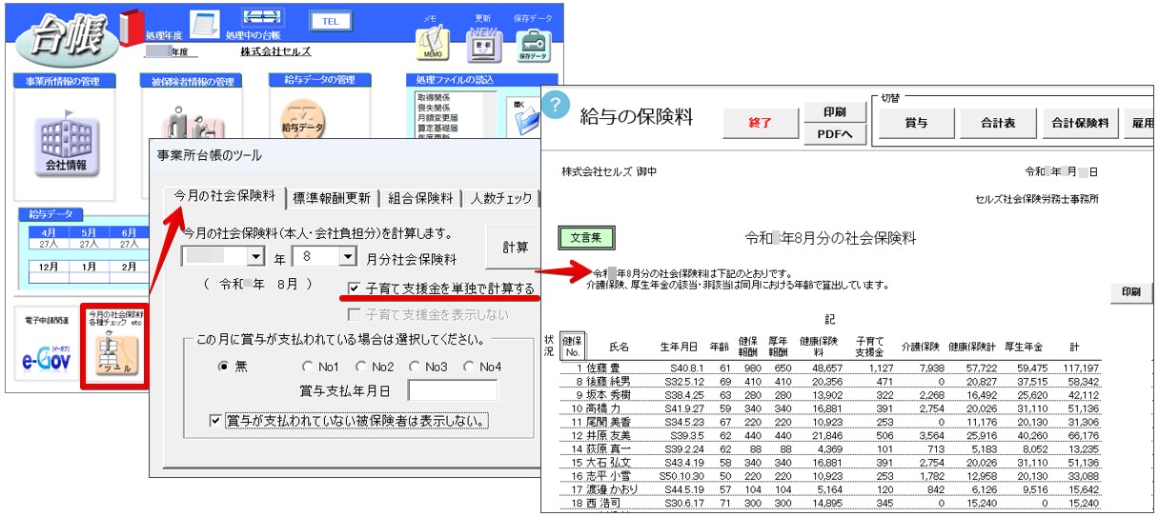Select the row for 渡邉 かおり

tap(829, 487)
